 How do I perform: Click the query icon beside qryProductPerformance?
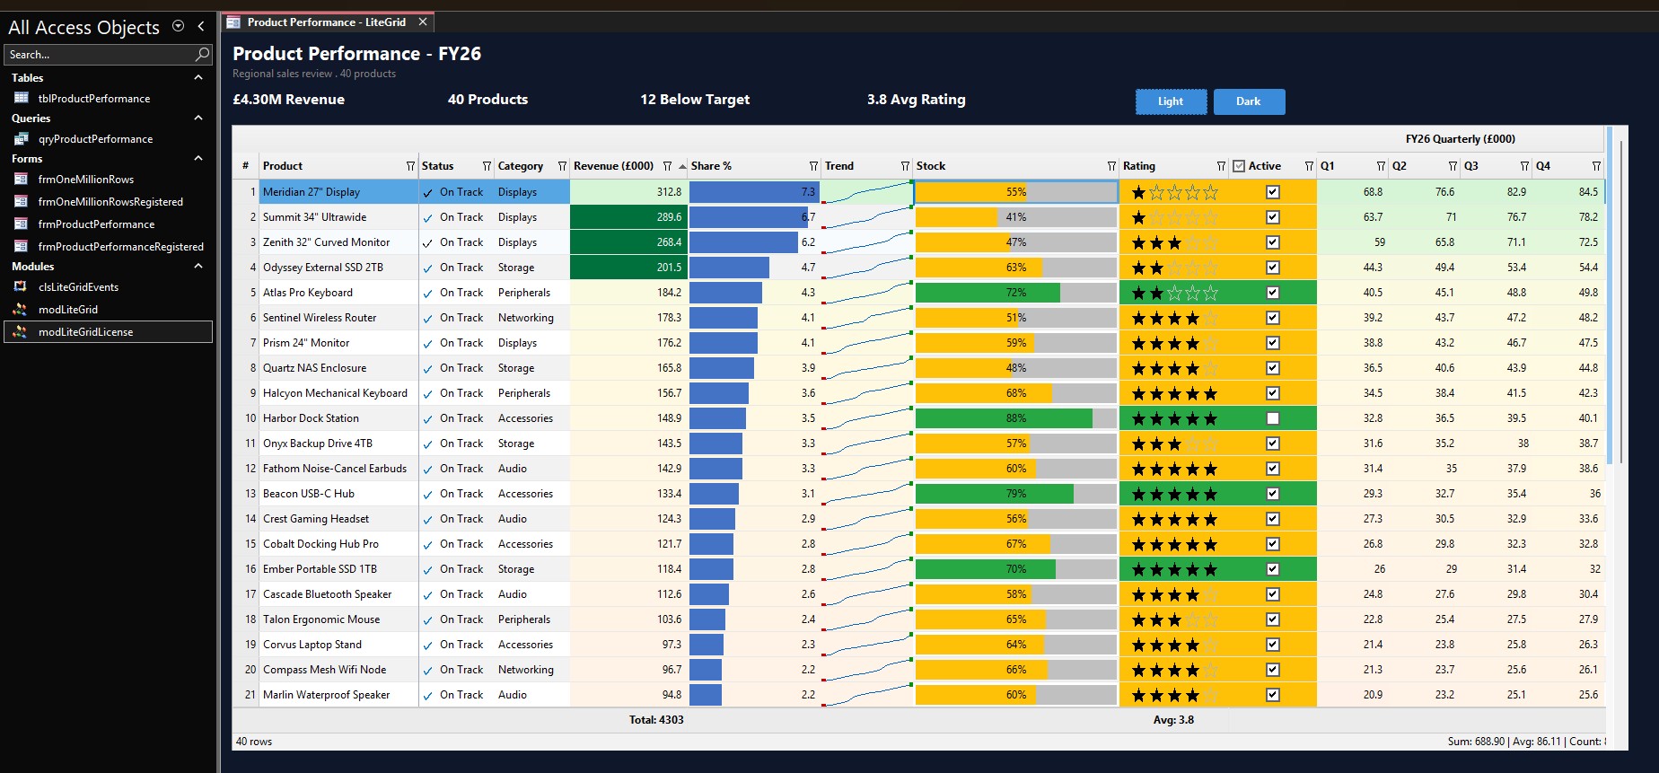tap(21, 138)
